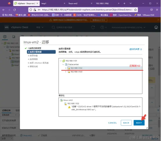Click the Datacenter icon in dialog tree
The width and height of the screenshot is (161, 141).
(x=66, y=64)
